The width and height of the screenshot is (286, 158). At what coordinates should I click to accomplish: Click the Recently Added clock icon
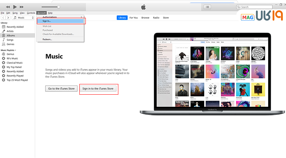(4, 27)
